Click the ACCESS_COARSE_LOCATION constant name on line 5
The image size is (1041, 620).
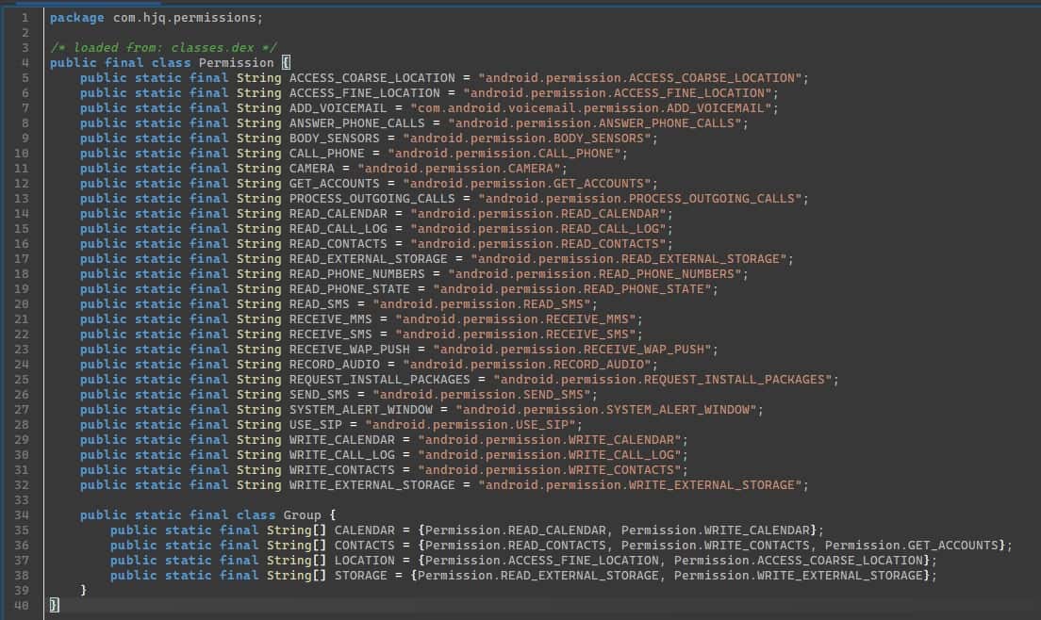[372, 78]
